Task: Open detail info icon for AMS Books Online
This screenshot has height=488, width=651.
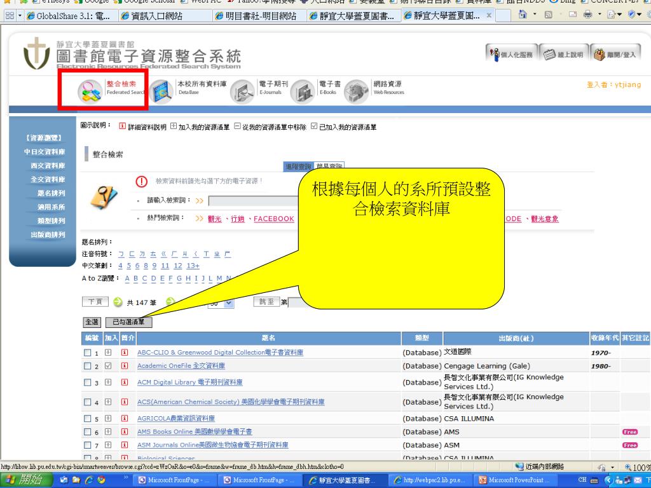Action: [x=125, y=431]
